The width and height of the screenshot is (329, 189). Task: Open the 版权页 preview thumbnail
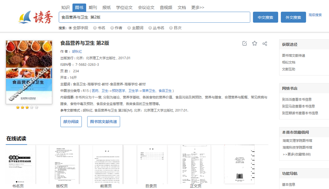(64, 164)
